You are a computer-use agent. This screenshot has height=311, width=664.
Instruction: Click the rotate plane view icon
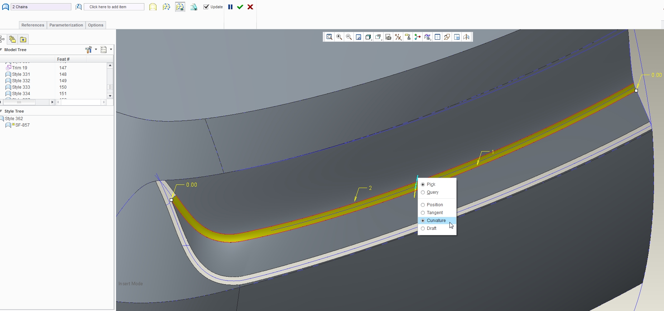click(447, 37)
